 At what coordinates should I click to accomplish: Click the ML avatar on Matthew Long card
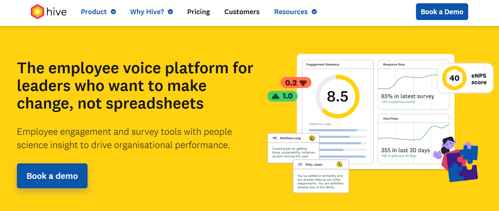click(275, 138)
